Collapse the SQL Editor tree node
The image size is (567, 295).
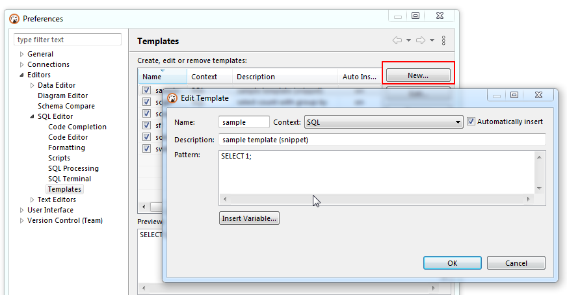tap(32, 116)
